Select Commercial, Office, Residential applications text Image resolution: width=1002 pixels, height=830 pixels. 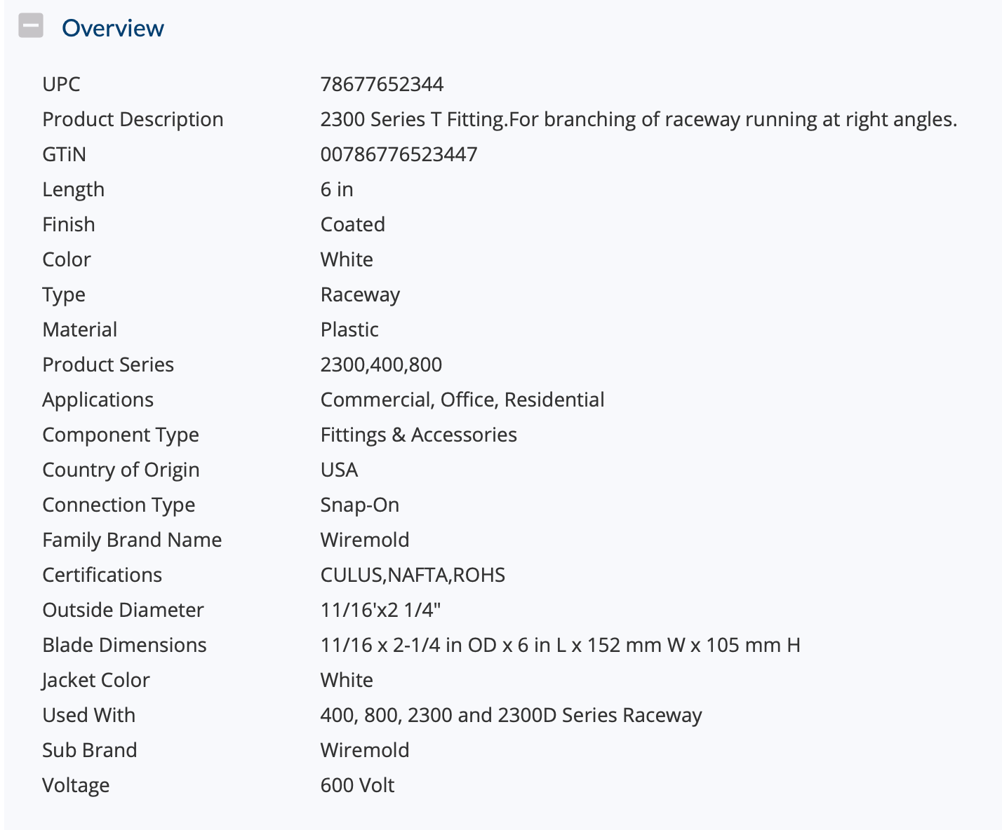coord(462,400)
